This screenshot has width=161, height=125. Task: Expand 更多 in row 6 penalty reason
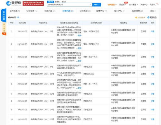pyautogui.click(x=80, y=88)
